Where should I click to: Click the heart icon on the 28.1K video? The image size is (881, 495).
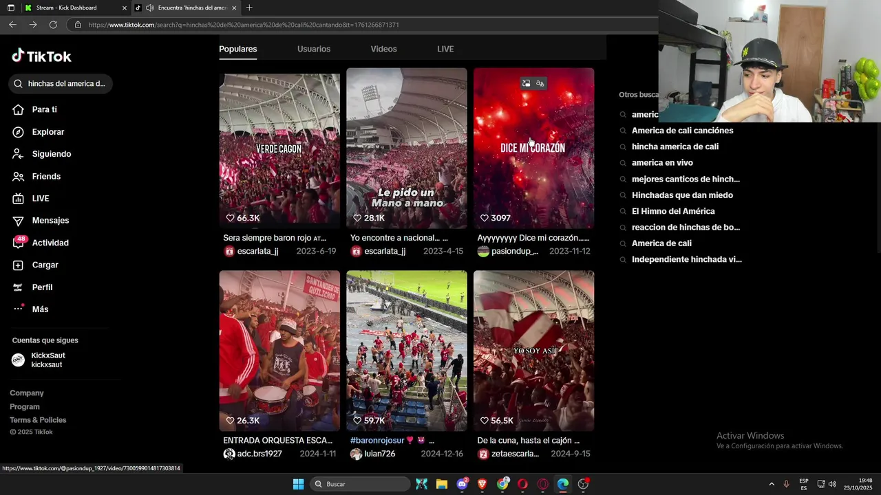click(x=357, y=218)
